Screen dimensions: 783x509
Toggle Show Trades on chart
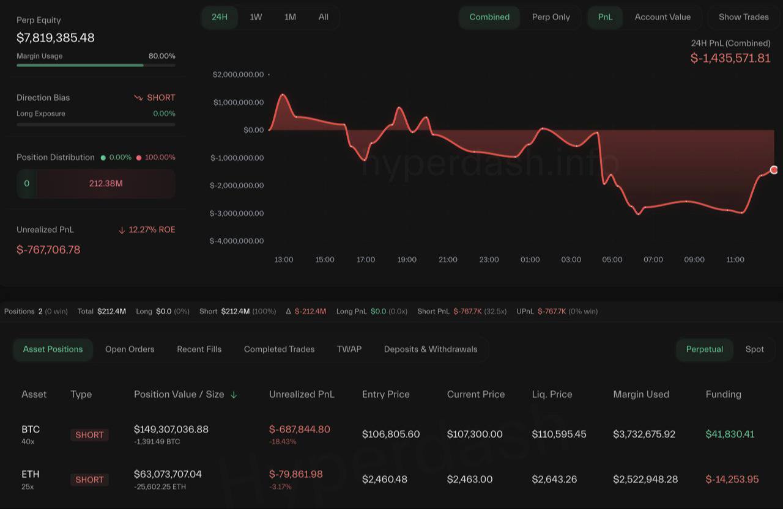[x=744, y=17]
